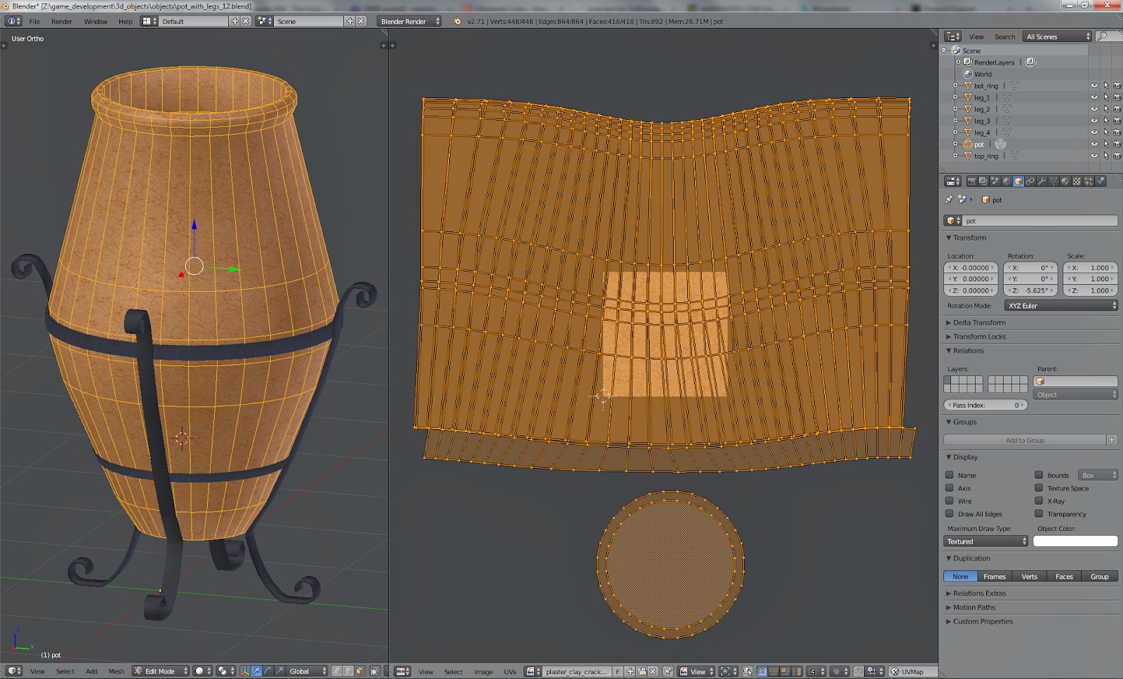Pin the image in UV editor header
Screen dimensions: 1123x679
(x=667, y=671)
